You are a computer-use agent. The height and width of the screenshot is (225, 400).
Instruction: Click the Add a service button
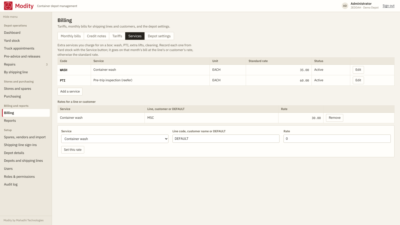coord(70,91)
